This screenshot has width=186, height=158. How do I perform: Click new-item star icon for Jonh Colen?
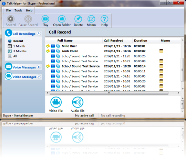[48, 51]
